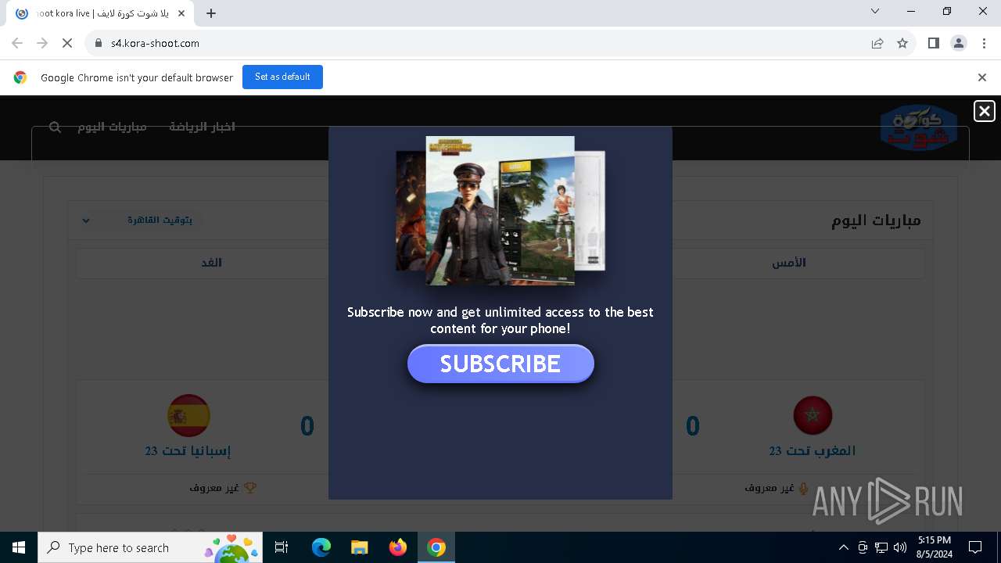Dismiss the default browser infobar
The width and height of the screenshot is (1001, 563).
982,77
